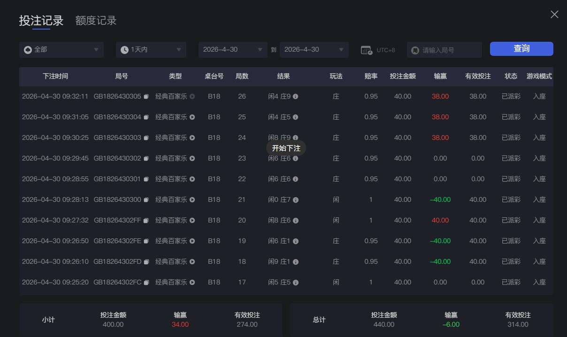
Task: Play video replay for round 26
Action: [192, 97]
